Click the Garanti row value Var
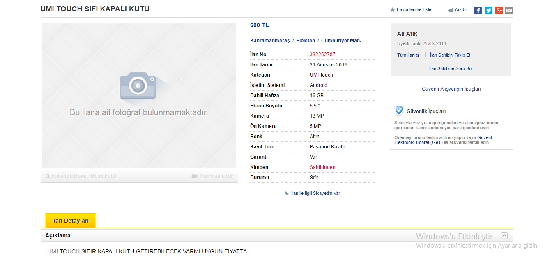This screenshot has width=559, height=262. point(313,157)
